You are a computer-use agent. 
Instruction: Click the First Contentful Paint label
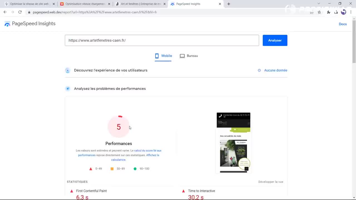pos(92,191)
